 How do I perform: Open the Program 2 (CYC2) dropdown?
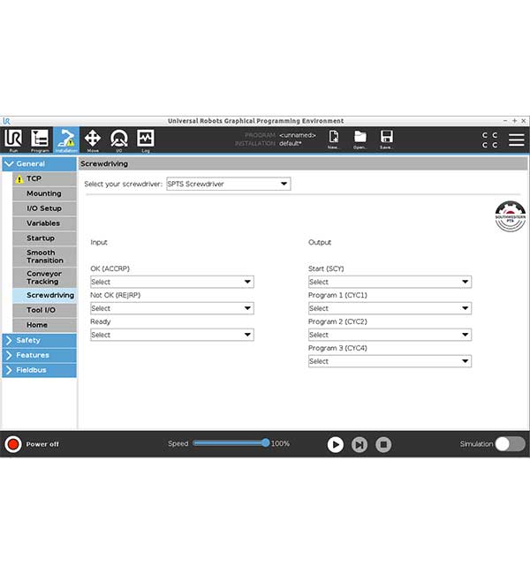click(390, 335)
